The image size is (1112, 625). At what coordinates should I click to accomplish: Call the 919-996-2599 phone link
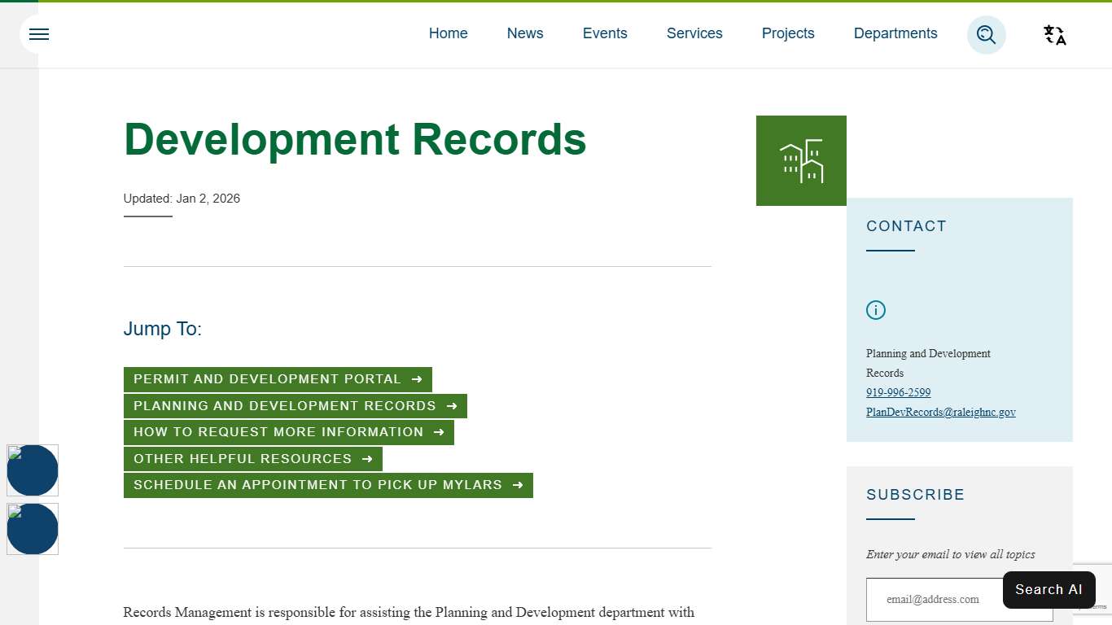pyautogui.click(x=898, y=392)
